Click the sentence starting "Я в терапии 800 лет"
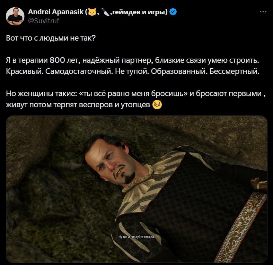Image resolution: width=273 pixels, height=265 pixels. click(x=133, y=60)
